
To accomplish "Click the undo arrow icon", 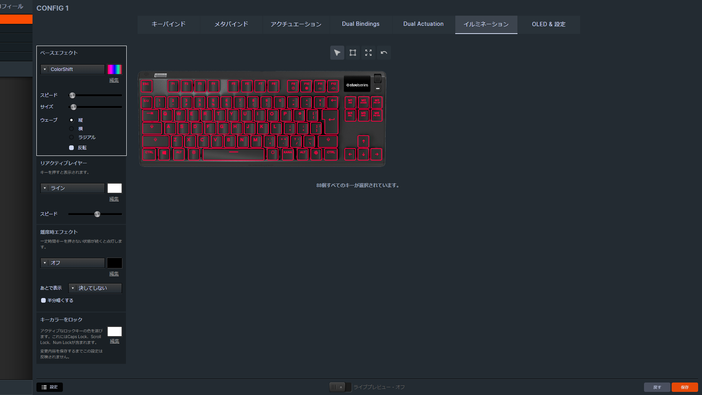I will point(384,53).
